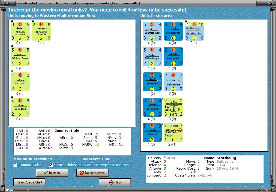Screen dimensions: 276x192
Task: Select the BB Hood counter
Action: 152,132
